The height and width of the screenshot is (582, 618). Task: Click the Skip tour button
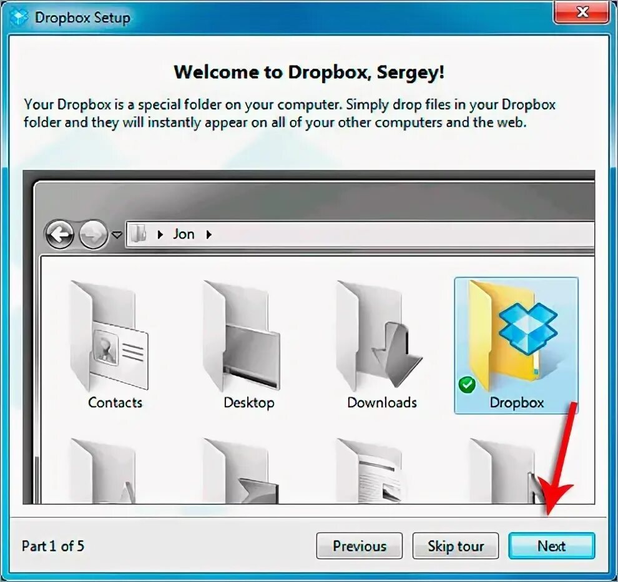point(456,546)
